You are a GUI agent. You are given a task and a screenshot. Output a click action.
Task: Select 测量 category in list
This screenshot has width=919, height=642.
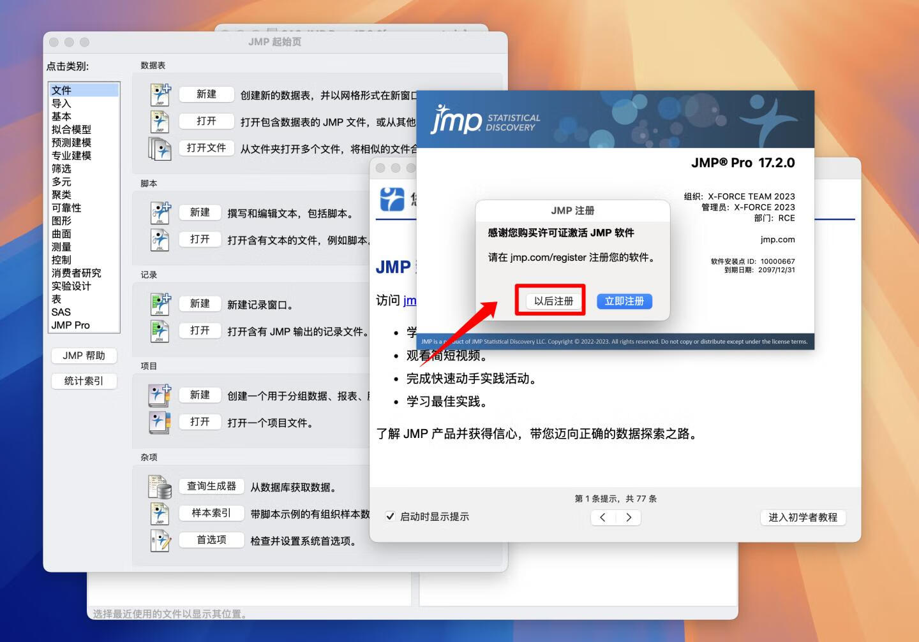(84, 247)
